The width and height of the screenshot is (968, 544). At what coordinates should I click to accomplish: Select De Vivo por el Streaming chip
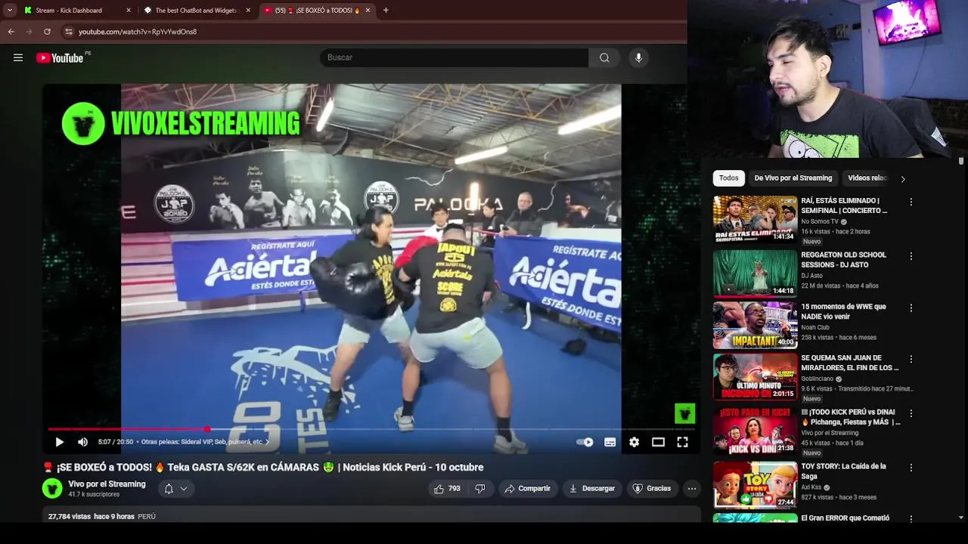click(793, 178)
